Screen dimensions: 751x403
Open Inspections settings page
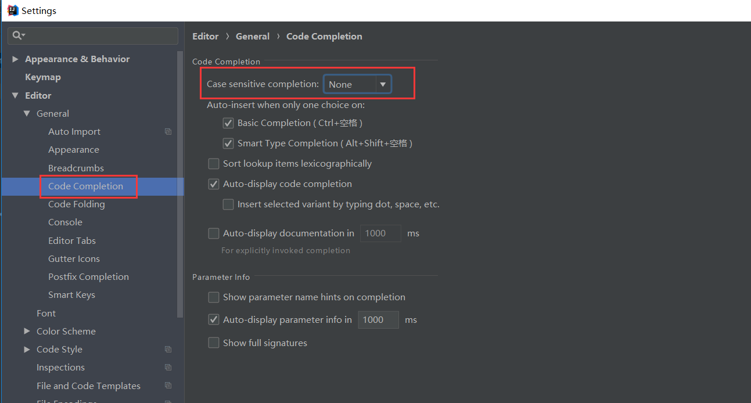pyautogui.click(x=60, y=368)
